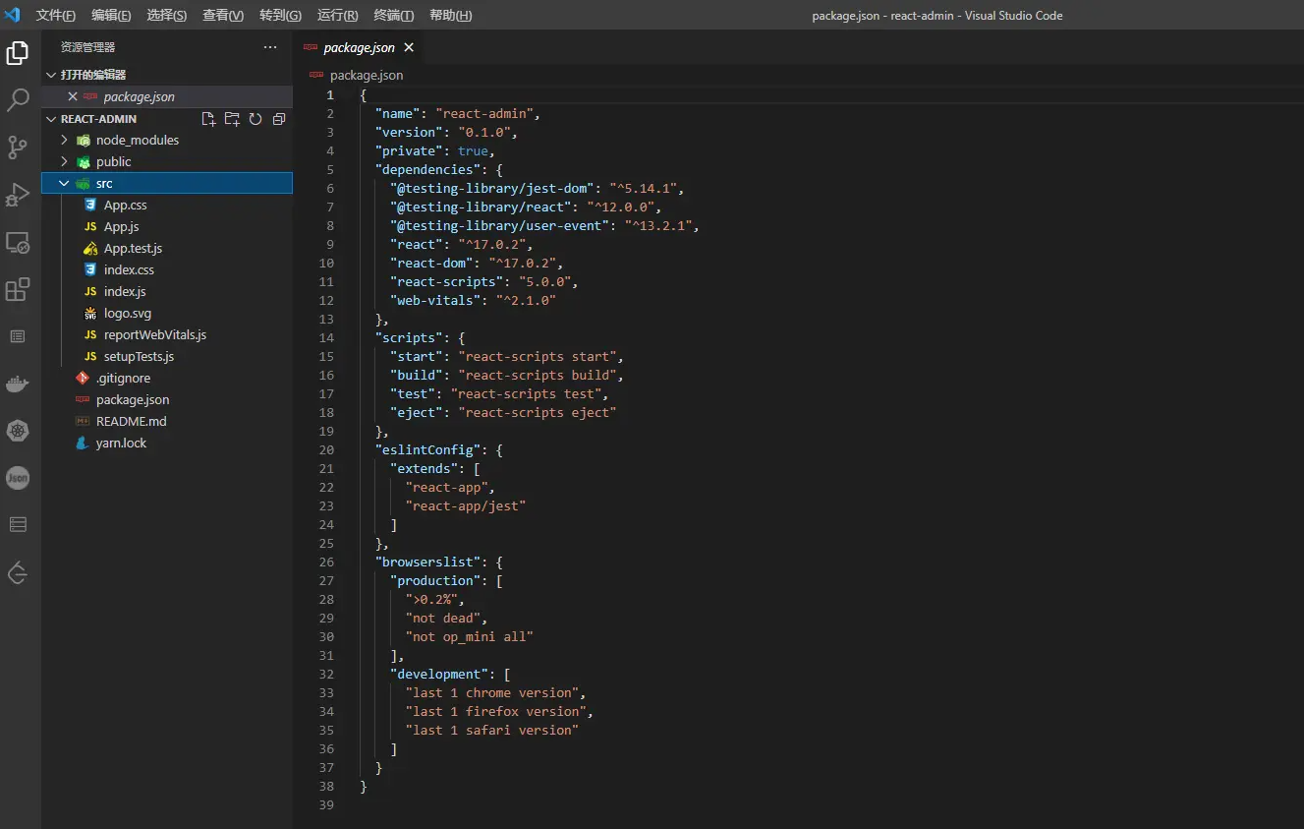The image size is (1304, 829).
Task: Open the Search view in activity bar
Action: (18, 99)
